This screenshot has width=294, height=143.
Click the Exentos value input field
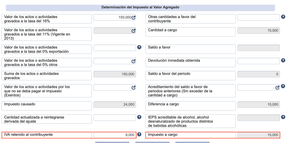[115, 87]
